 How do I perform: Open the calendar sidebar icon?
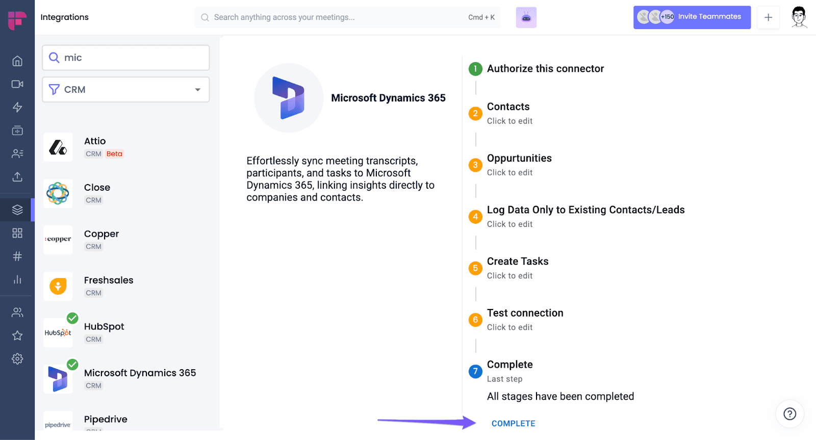point(17,131)
